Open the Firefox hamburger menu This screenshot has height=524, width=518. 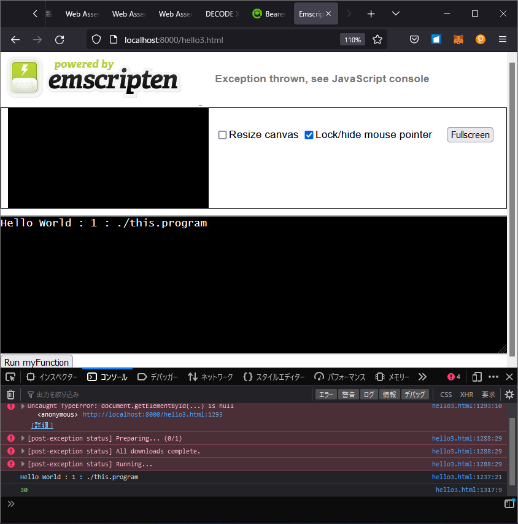coord(502,40)
